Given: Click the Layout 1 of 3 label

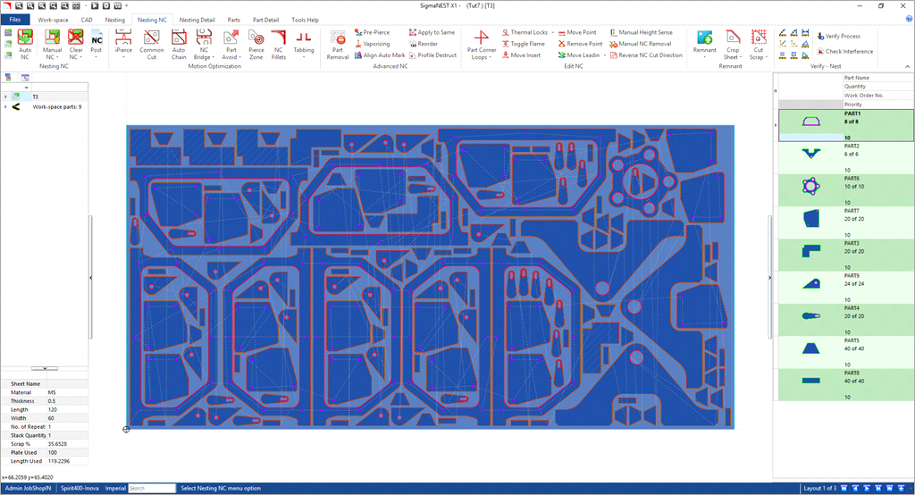Looking at the screenshot, I should click(819, 488).
